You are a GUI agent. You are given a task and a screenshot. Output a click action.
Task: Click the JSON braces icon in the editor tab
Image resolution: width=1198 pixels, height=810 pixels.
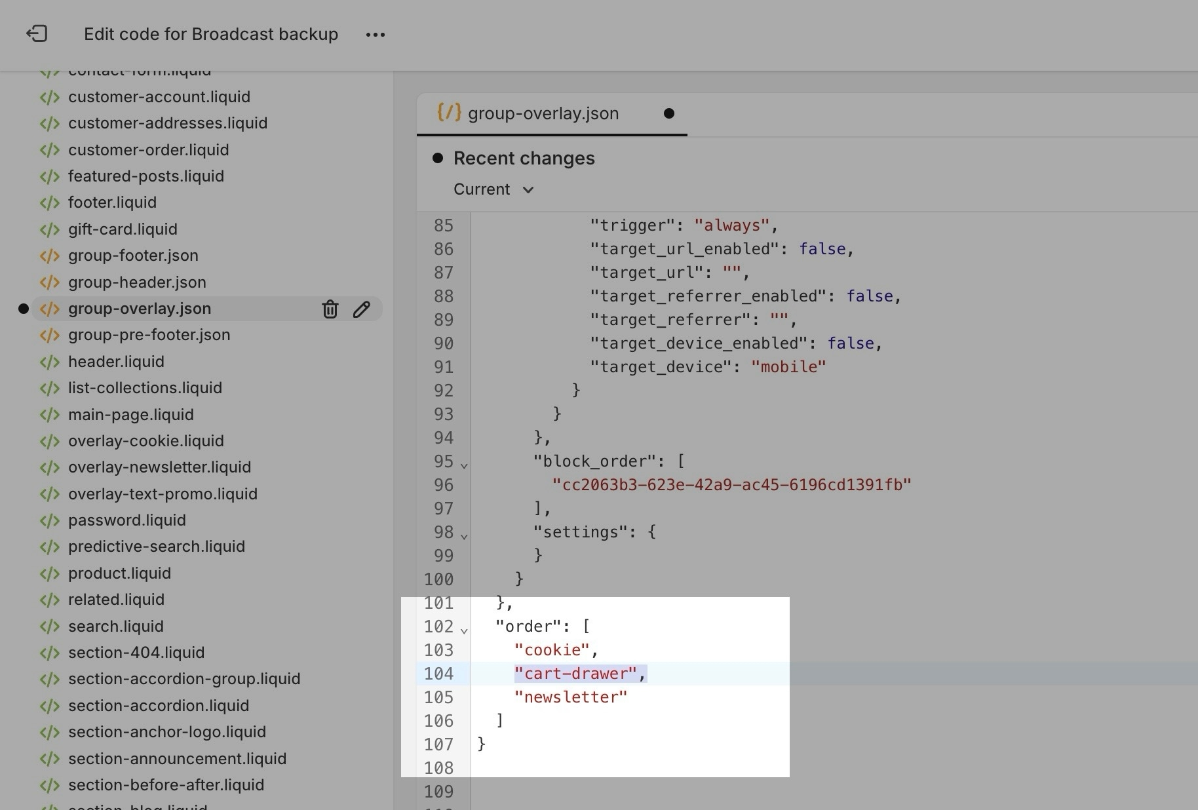[449, 113]
